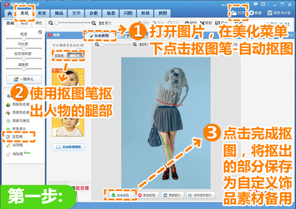This screenshot has width=296, height=209.
Task: Select the 调色 sub-tab
Action: pyautogui.click(x=38, y=23)
